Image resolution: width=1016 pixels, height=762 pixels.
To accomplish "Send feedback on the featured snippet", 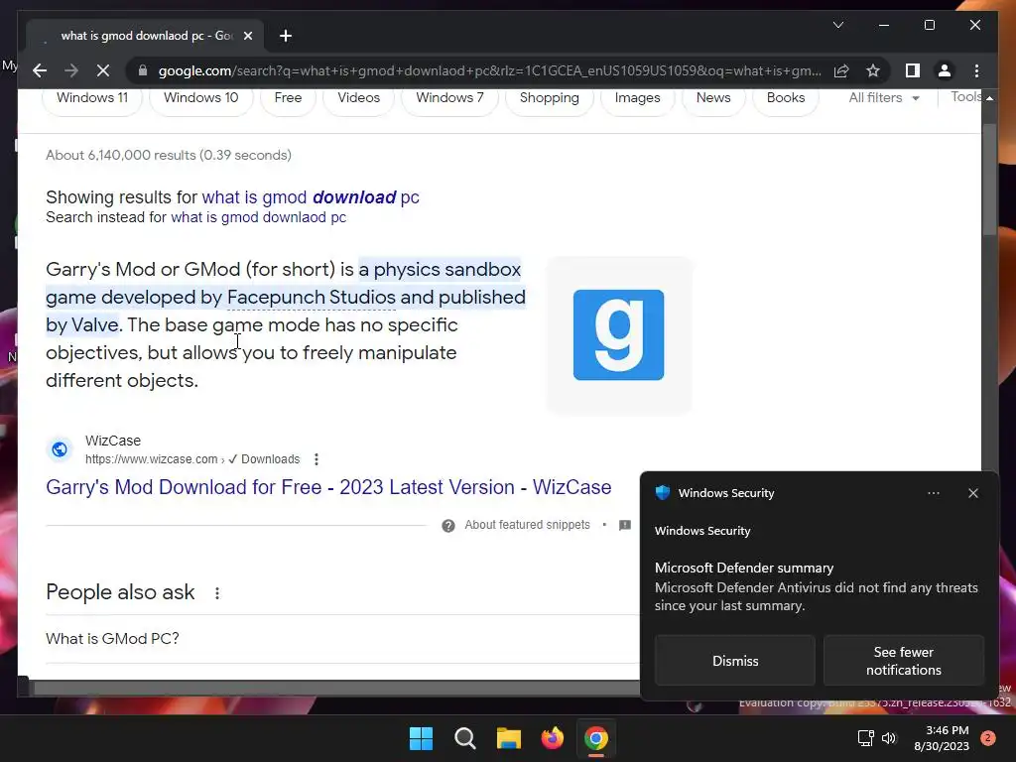I will point(625,525).
